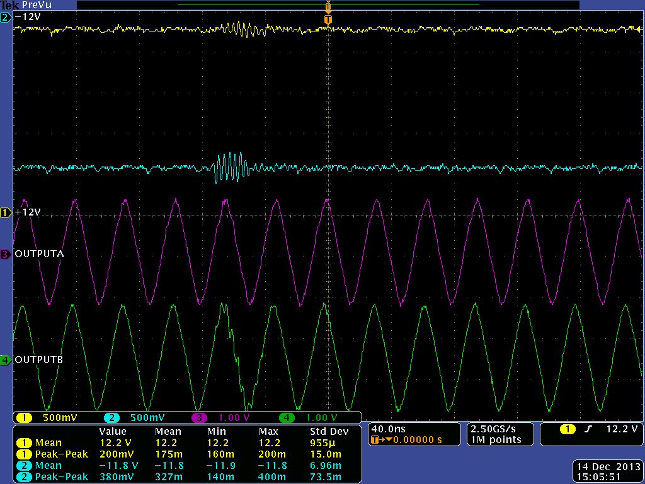Click the 327m mean statistic
Screen dimensions: 645x484
(x=168, y=477)
